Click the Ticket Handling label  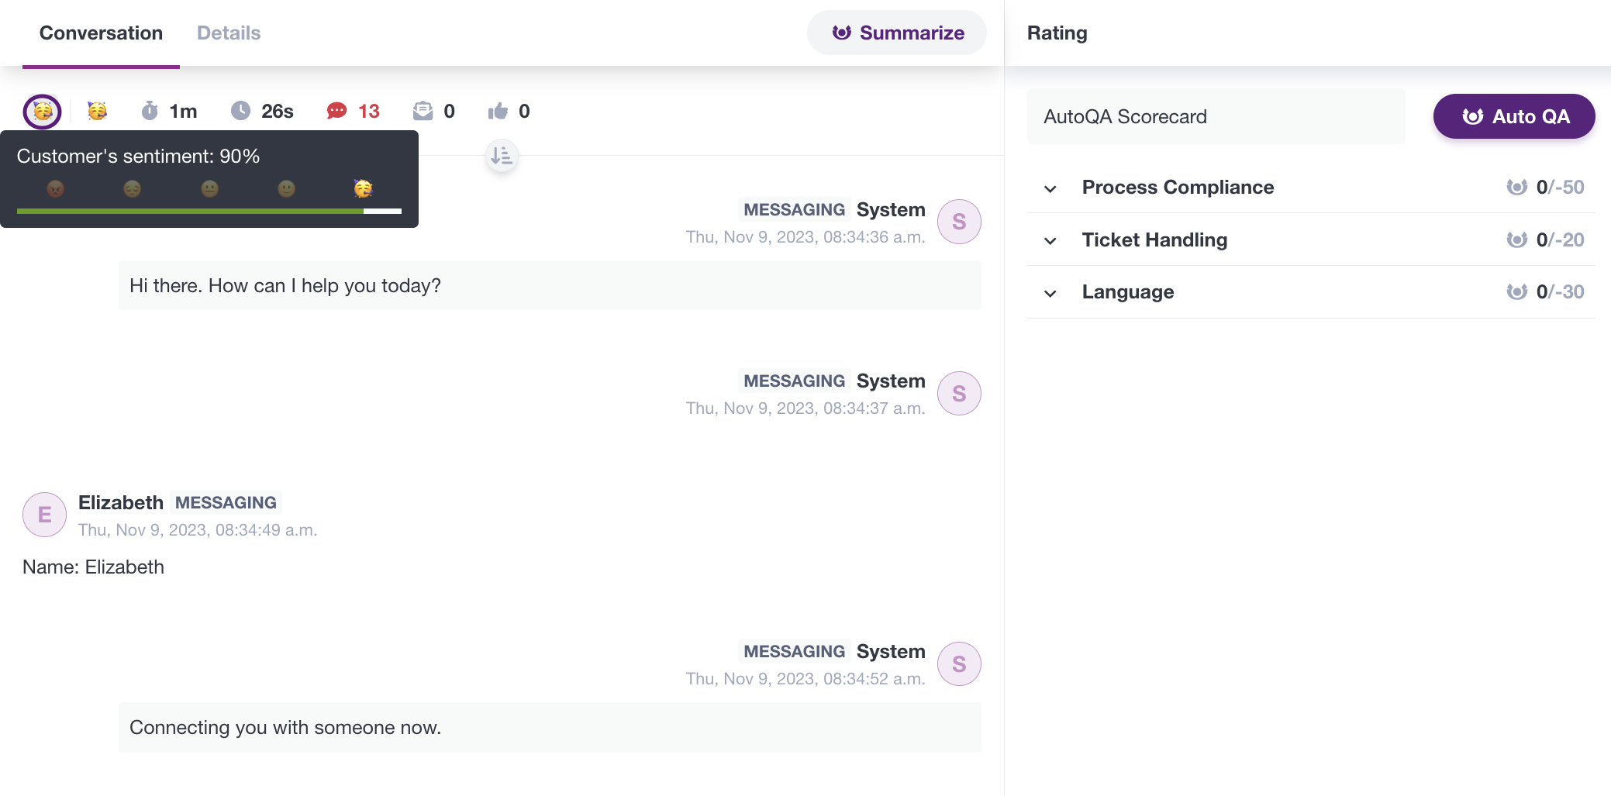click(1154, 239)
